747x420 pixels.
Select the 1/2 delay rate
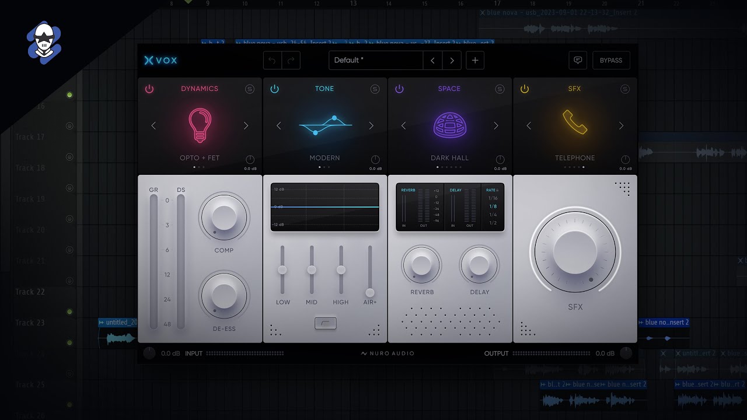pos(493,223)
